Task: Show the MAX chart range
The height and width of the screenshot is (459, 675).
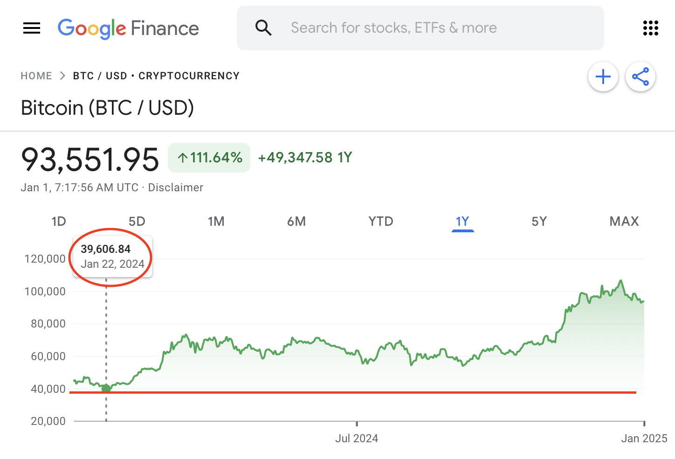Action: (x=624, y=221)
